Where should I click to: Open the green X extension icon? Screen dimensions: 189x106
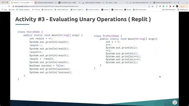[167, 6]
